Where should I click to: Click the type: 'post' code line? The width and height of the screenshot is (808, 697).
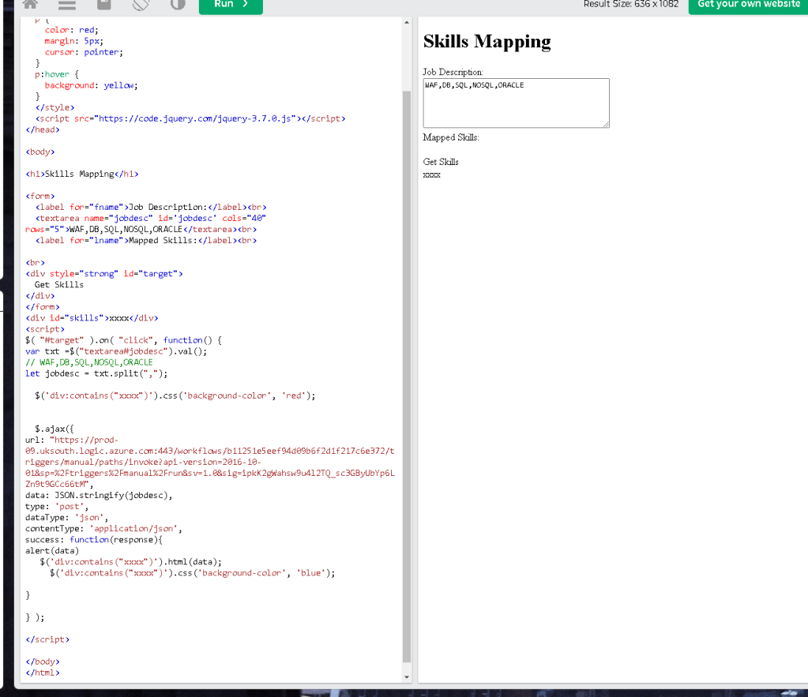[57, 507]
